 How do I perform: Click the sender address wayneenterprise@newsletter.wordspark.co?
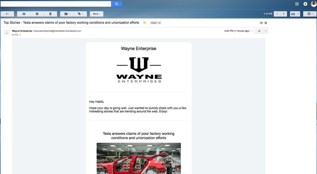(x=57, y=31)
